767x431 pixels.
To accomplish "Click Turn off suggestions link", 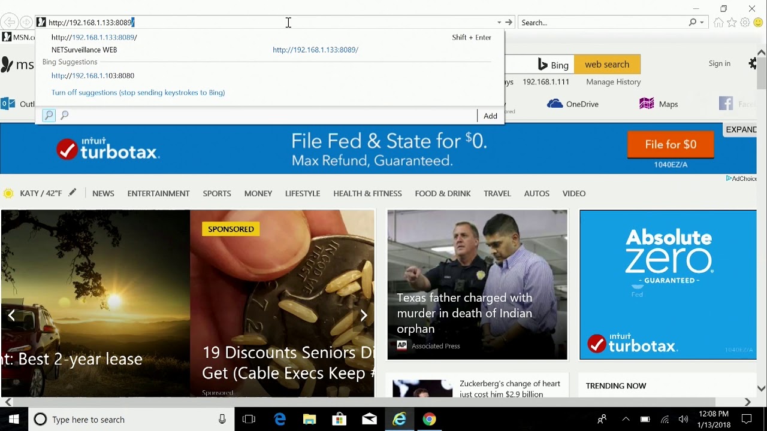I will tap(138, 92).
